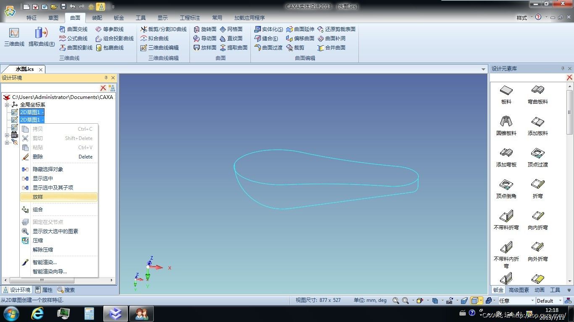
Task: Toggle the pin on the 设计元素库 panel
Action: pos(563,68)
